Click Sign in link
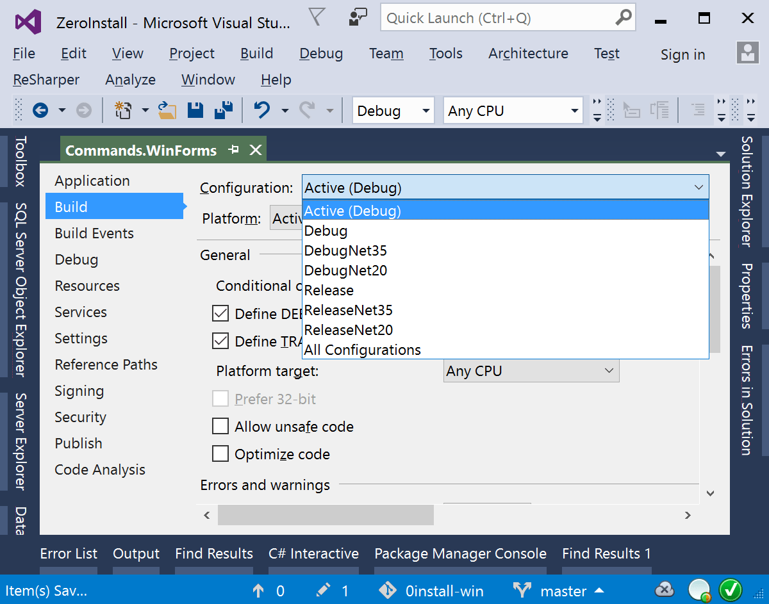This screenshot has height=604, width=769. [x=683, y=55]
